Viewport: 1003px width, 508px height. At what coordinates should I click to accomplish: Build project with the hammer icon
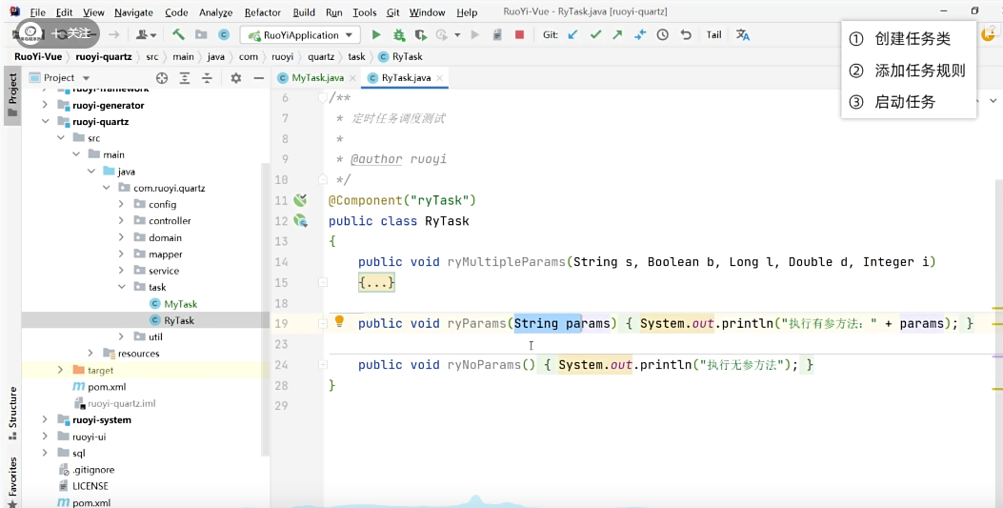pos(178,34)
